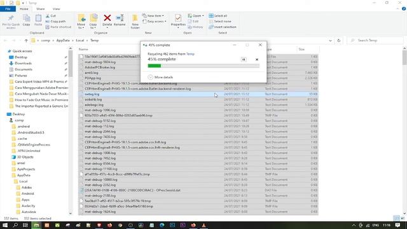Open Documents in Quick access
This screenshot has height=229, width=407.
24,69
